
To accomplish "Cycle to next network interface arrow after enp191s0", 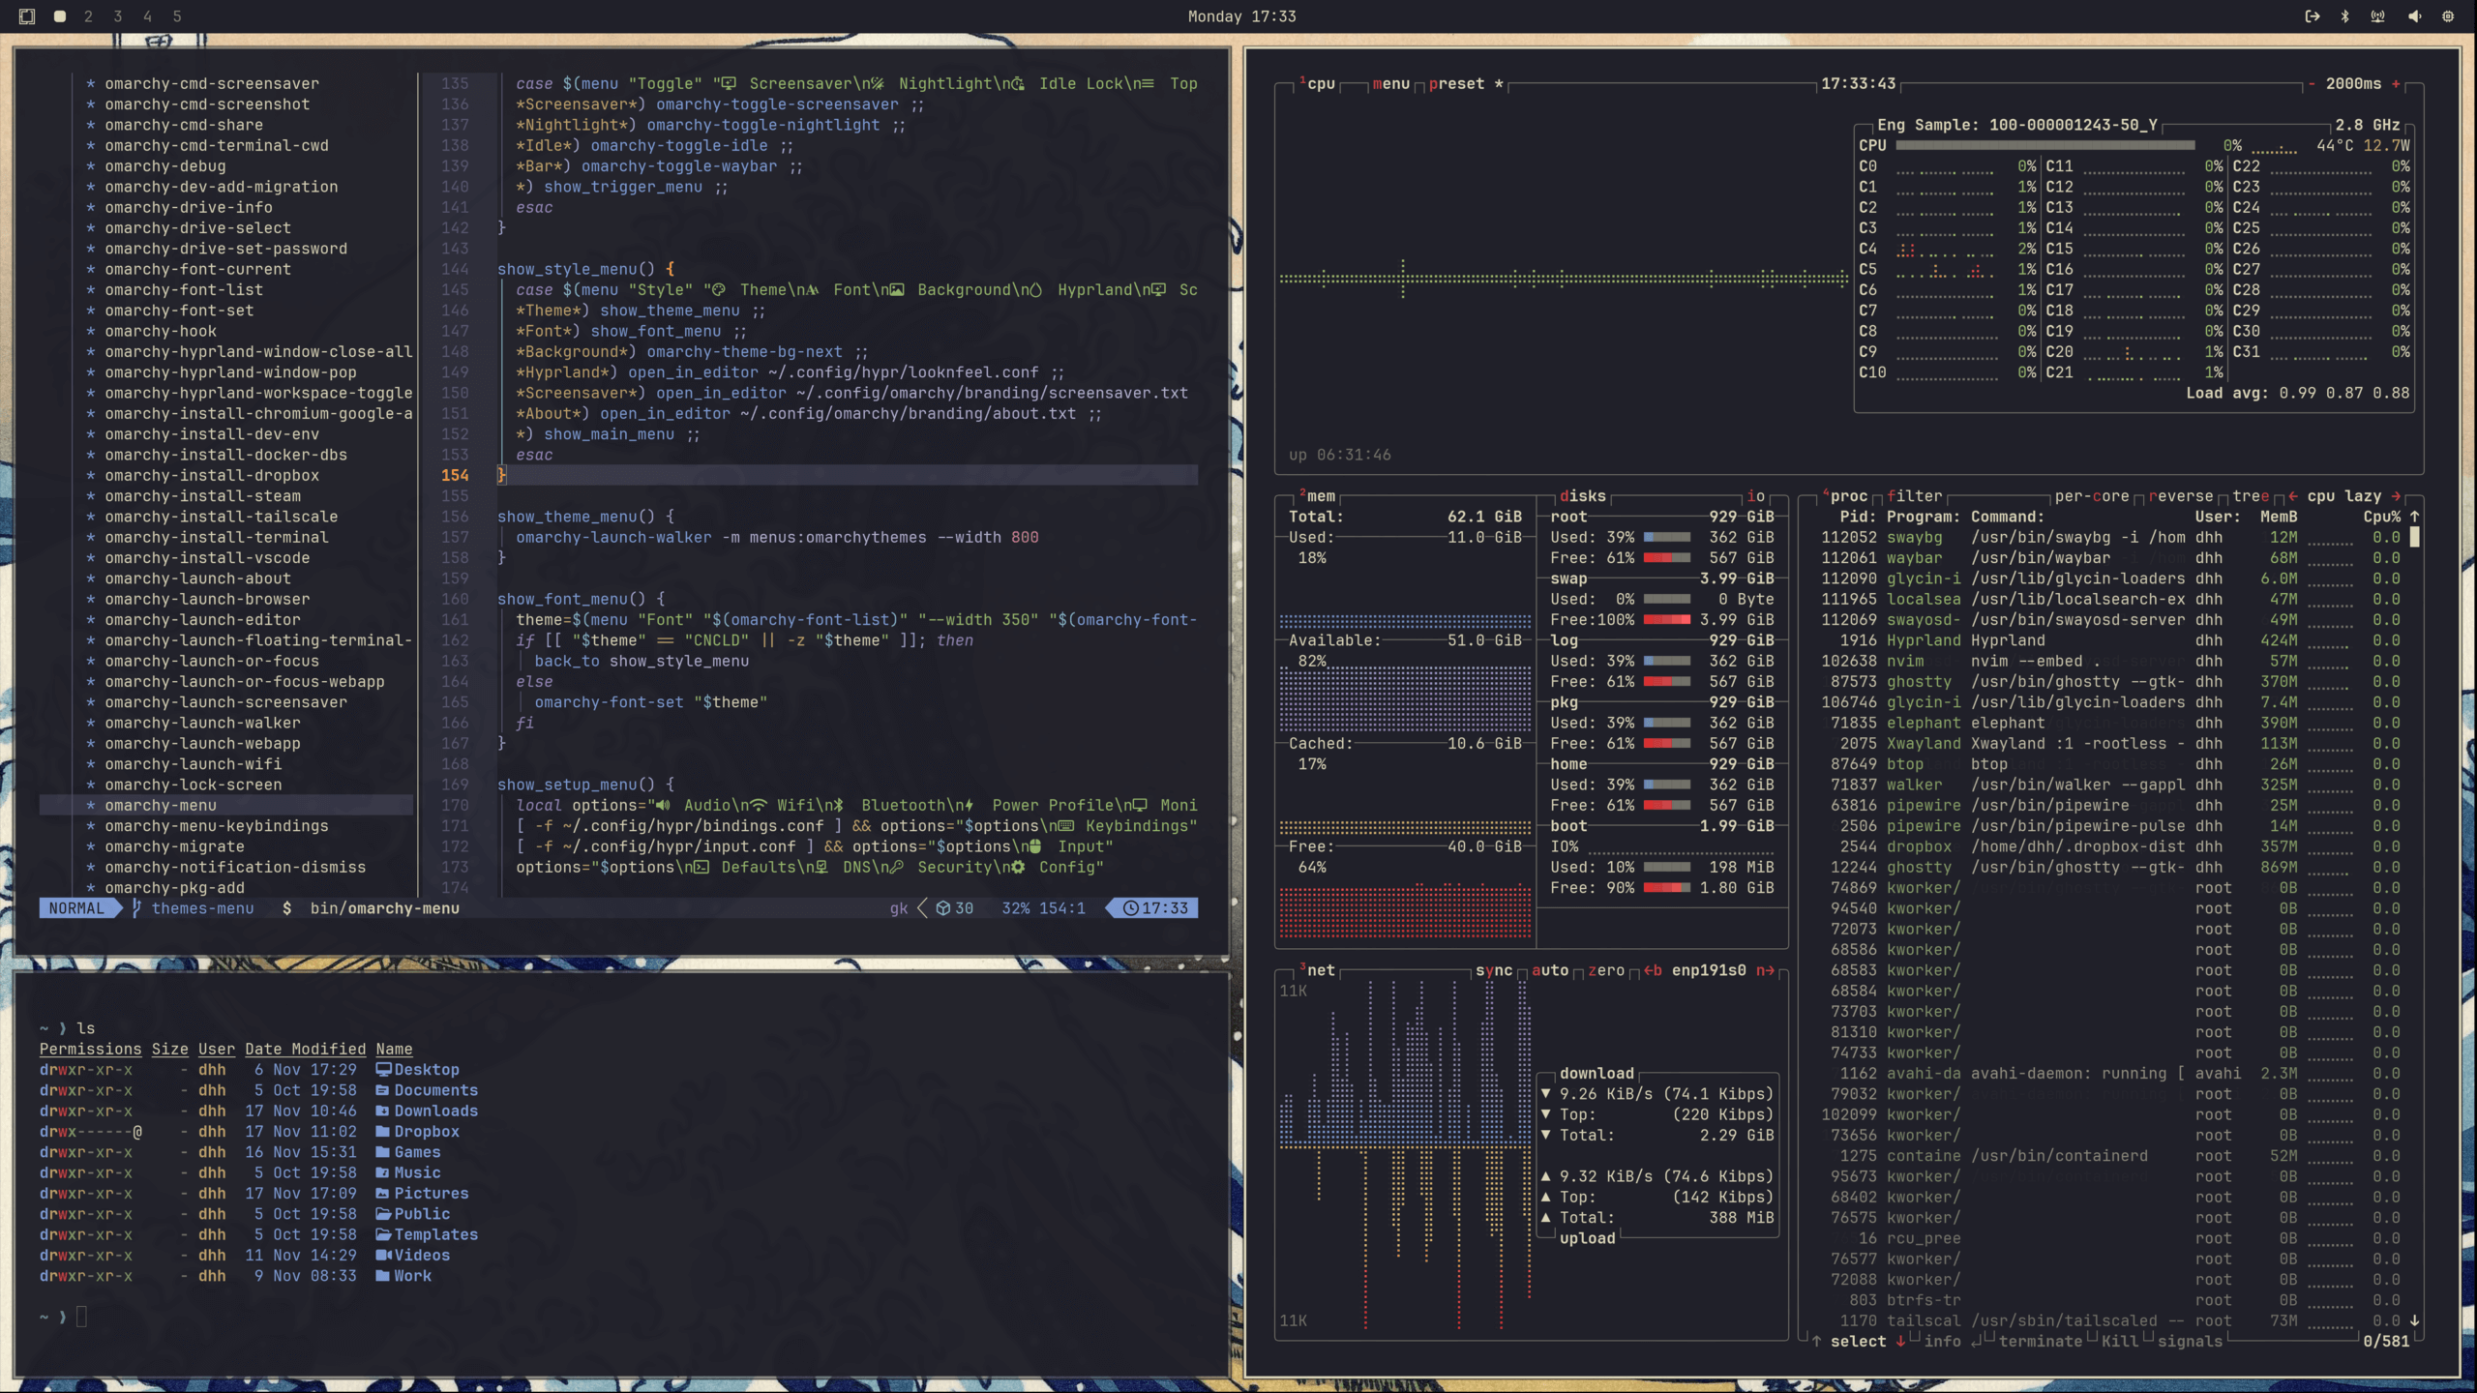I will 1765,970.
